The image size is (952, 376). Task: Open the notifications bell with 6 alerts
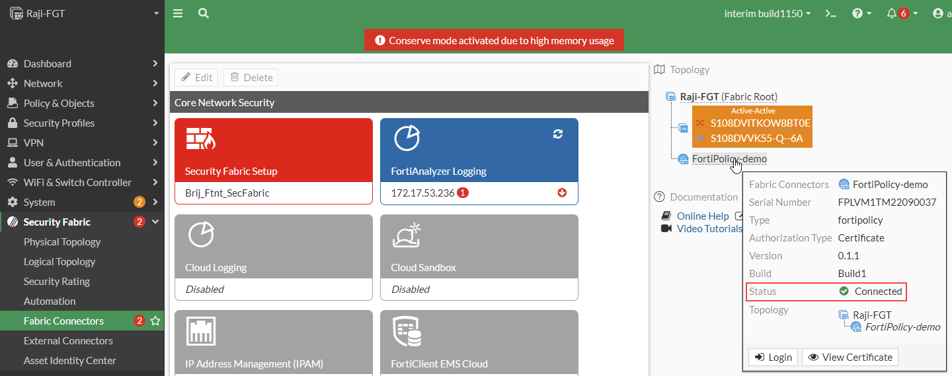click(902, 13)
